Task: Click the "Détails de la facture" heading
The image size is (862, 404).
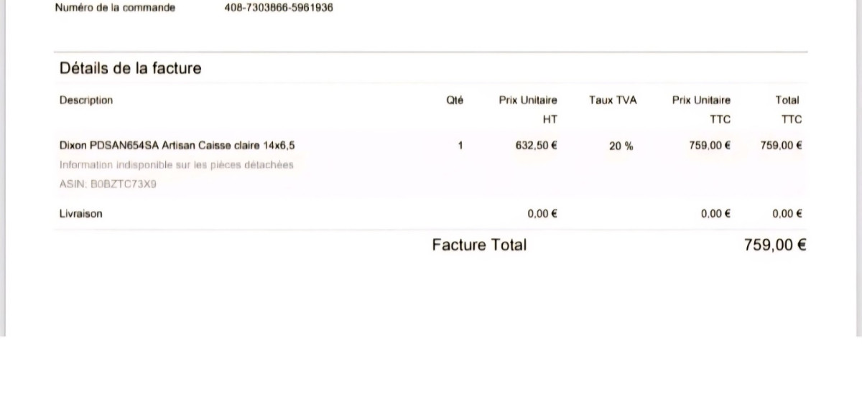Action: point(130,69)
